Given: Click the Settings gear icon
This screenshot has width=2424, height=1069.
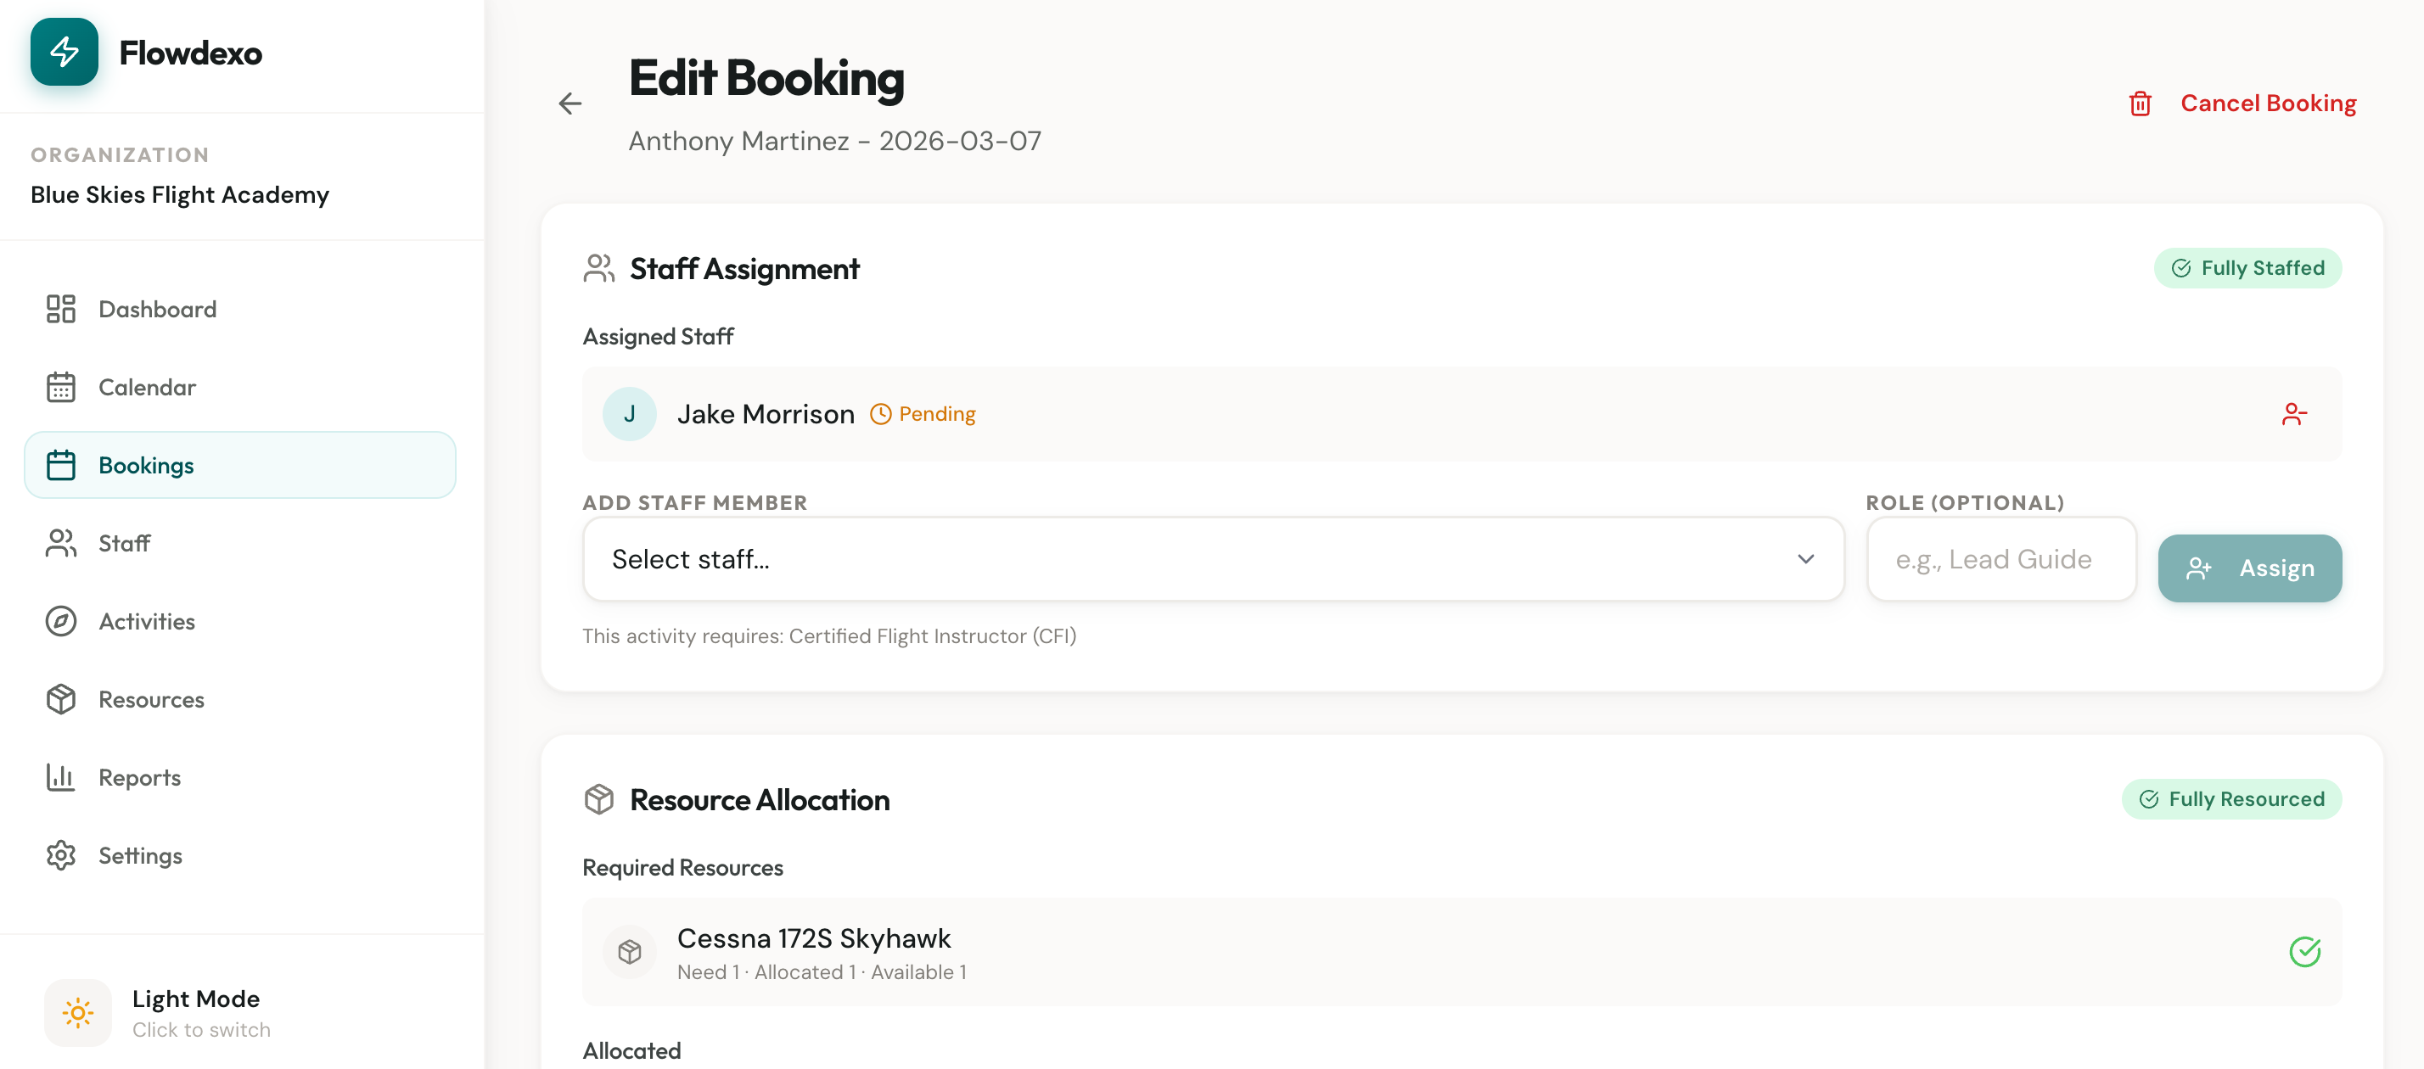Looking at the screenshot, I should point(61,855).
